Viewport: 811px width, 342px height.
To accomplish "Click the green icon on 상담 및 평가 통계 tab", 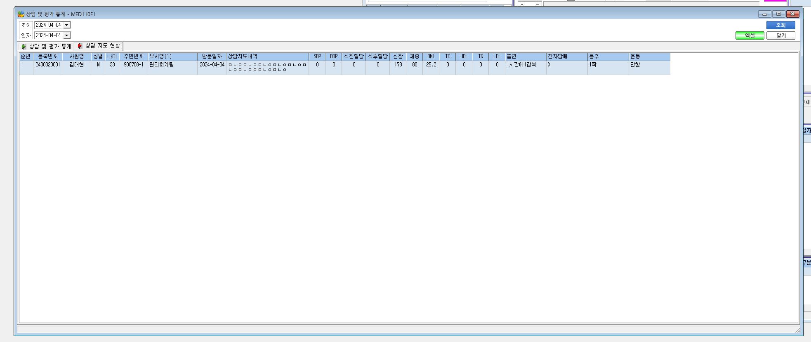I will tap(24, 47).
